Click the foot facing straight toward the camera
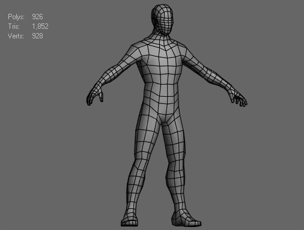The width and height of the screenshot is (304, 230). pyautogui.click(x=130, y=219)
